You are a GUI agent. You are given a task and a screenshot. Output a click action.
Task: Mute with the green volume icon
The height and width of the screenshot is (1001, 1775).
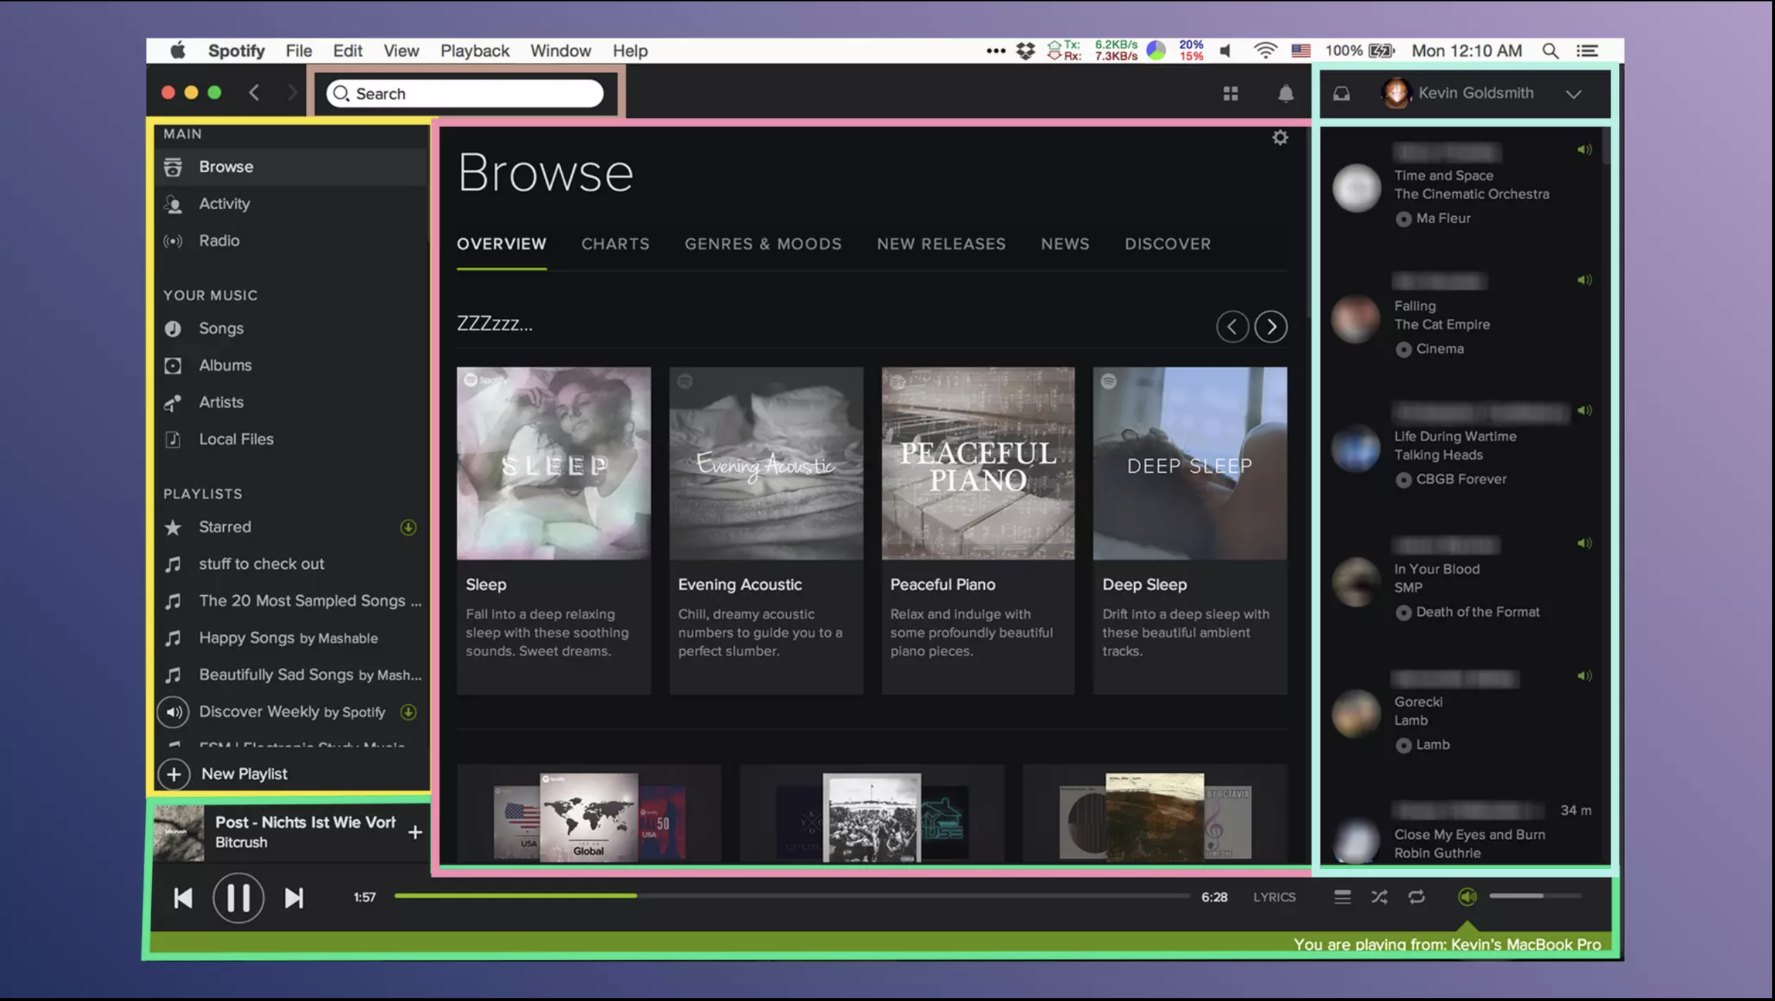pyautogui.click(x=1467, y=897)
